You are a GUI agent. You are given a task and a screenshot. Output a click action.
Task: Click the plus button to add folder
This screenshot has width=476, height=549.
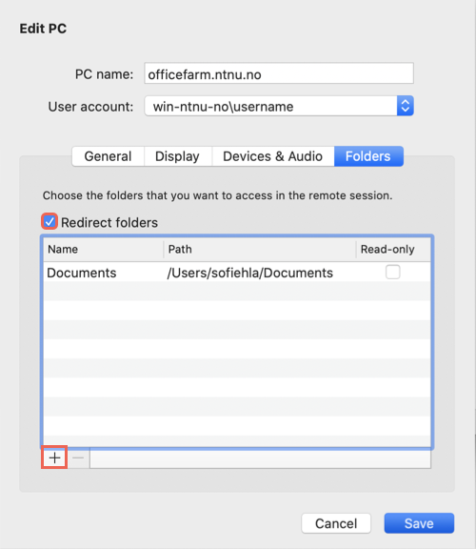(x=54, y=457)
